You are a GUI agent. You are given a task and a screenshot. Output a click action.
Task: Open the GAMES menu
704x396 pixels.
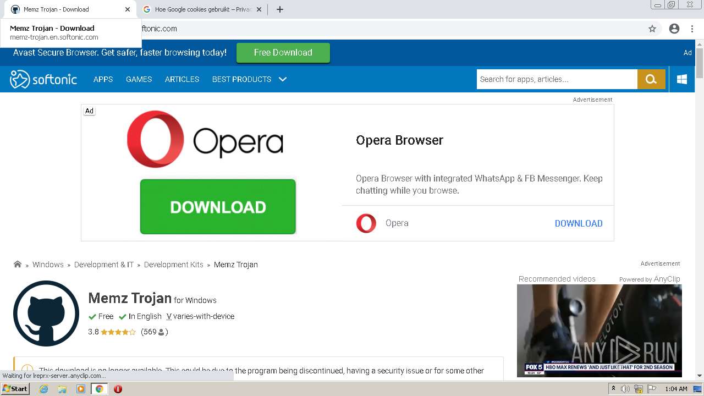pos(139,79)
